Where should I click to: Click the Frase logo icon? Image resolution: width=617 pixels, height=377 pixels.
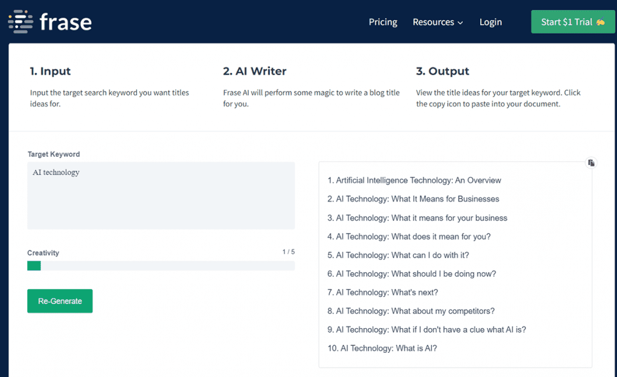pos(20,22)
